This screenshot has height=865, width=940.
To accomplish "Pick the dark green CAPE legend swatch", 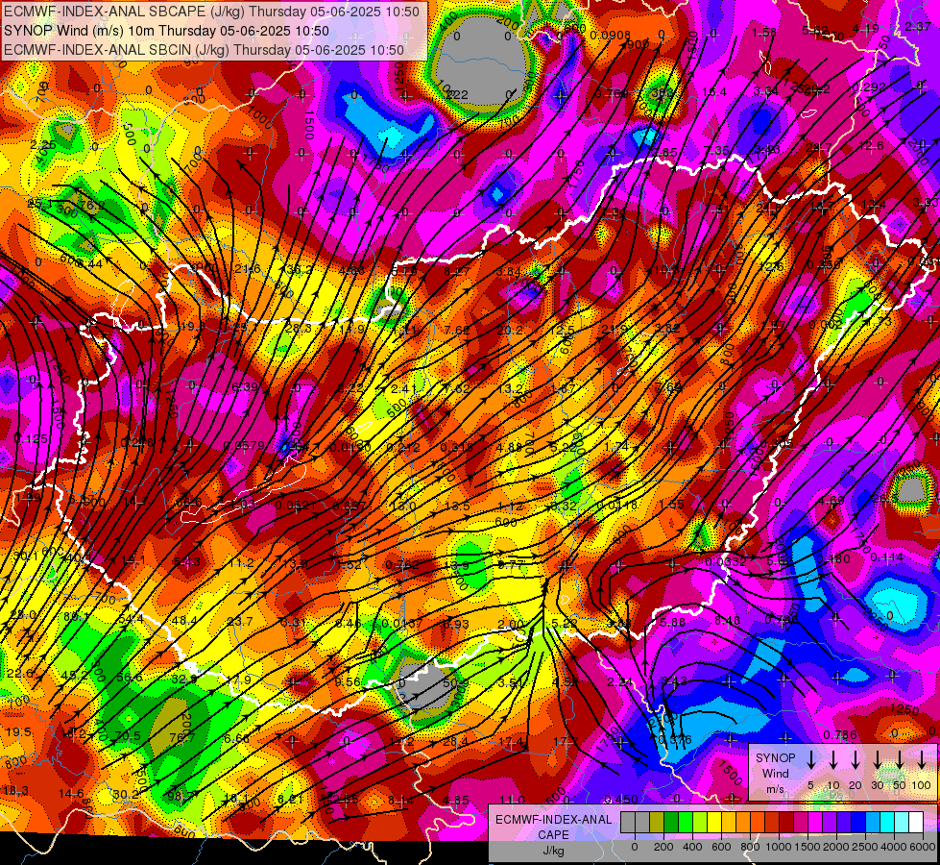I will pos(671,823).
